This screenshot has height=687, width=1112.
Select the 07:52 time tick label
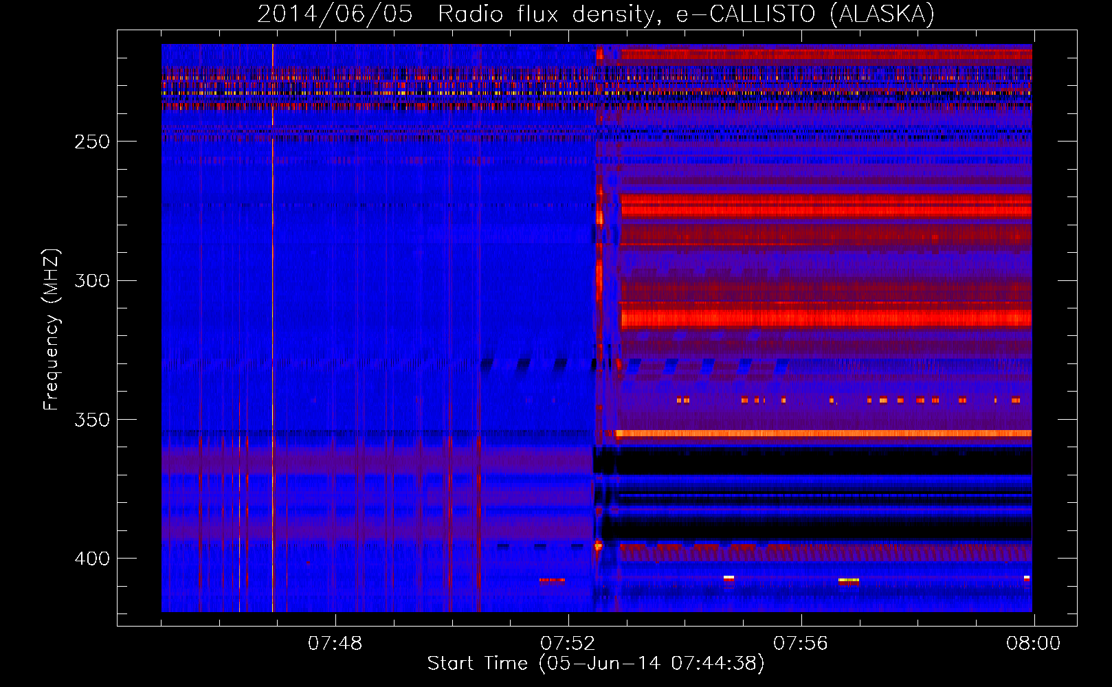point(567,644)
